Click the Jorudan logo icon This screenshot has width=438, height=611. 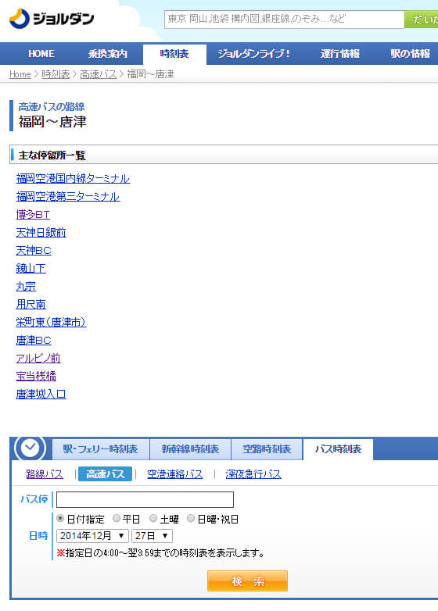click(x=20, y=19)
